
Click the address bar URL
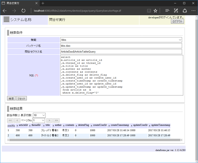pyautogui.click(x=77, y=11)
